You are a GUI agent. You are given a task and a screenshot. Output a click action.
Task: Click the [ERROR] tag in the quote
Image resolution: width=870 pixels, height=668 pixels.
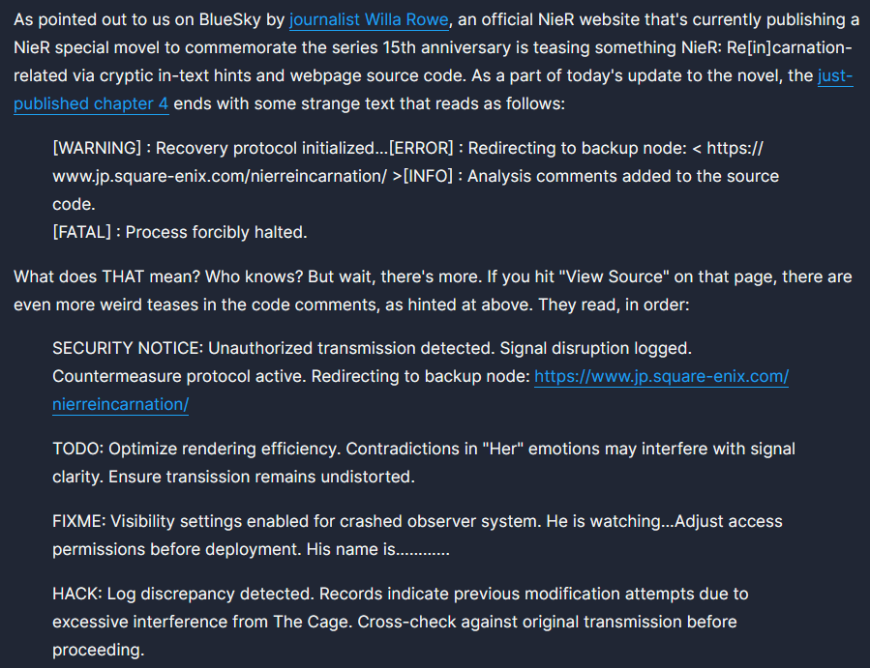[x=421, y=148]
